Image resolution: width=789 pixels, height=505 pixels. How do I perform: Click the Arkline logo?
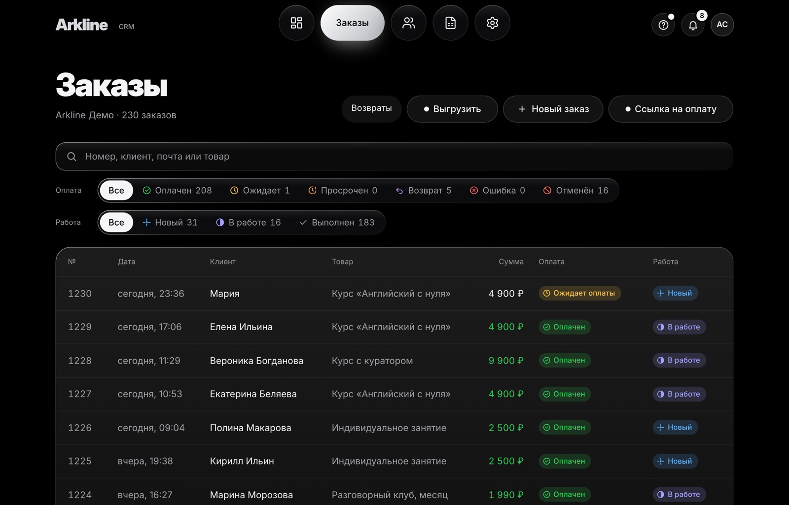tap(81, 25)
